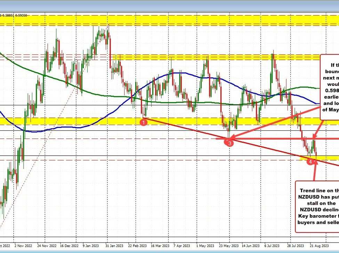Click the dotted vertical gridline at 9 Jan 2023
339x253 pixels.
coord(76,139)
